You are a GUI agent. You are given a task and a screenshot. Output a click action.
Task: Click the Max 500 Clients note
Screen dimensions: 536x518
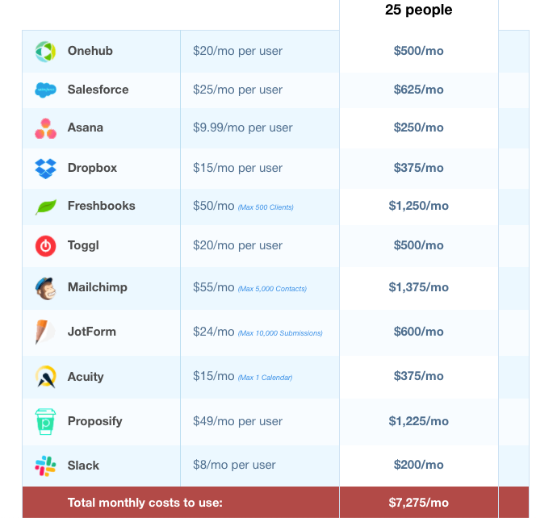(x=266, y=207)
